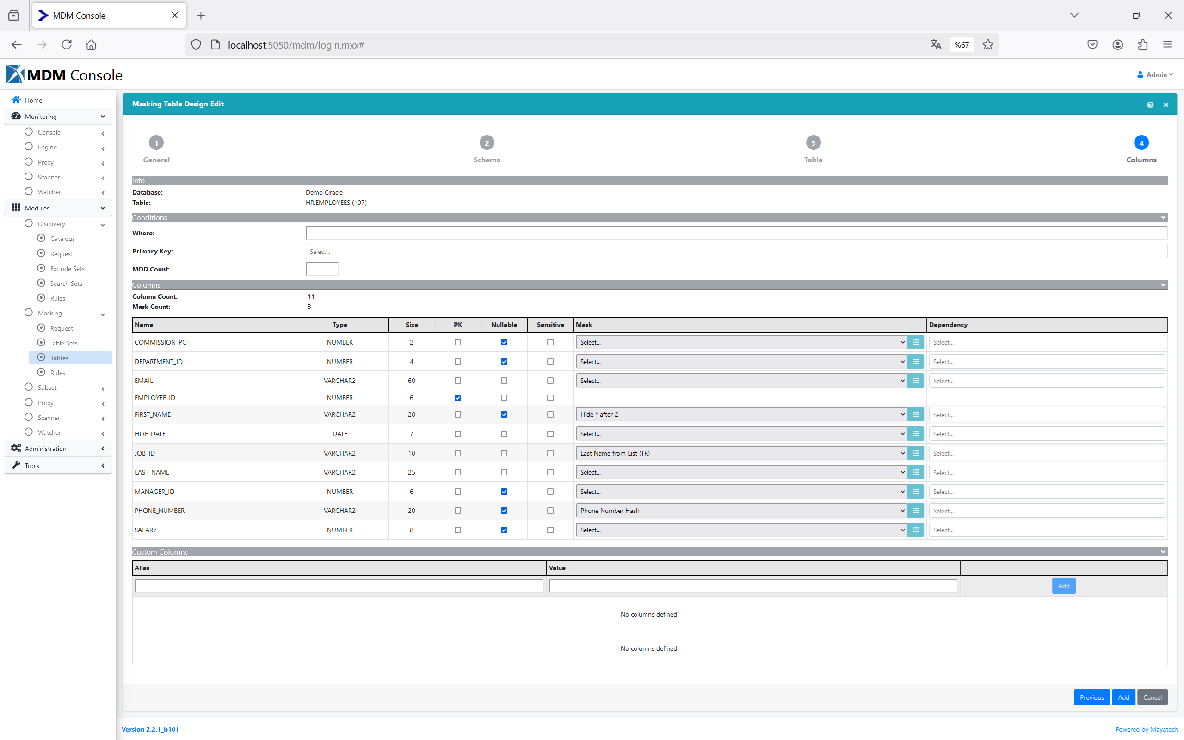This screenshot has width=1184, height=740.
Task: Click the Cancel button
Action: tap(1152, 697)
